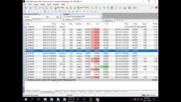
Task: Open the Windows Start menu
Action: pos(26,99)
